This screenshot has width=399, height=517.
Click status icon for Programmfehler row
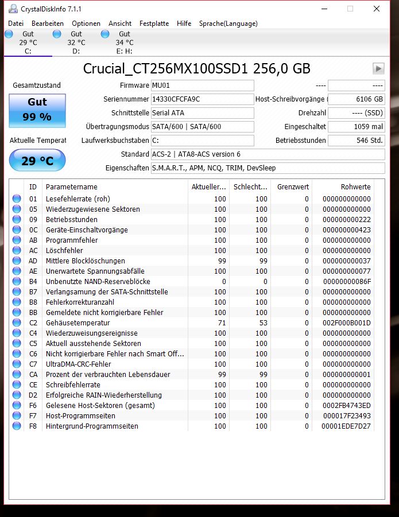click(17, 240)
